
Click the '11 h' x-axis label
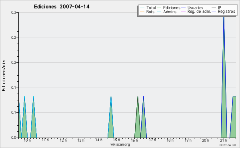pyautogui.click(x=45, y=140)
